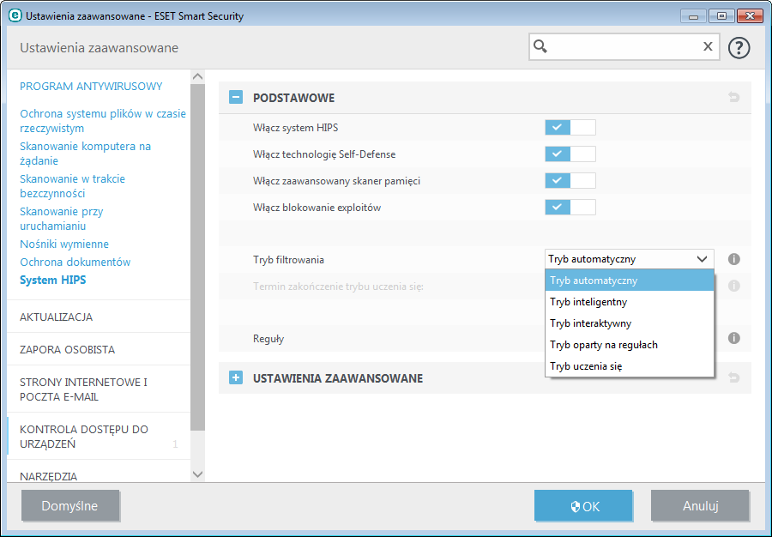Expand the USTAWIENIA ZAAWANSOWANE section
The width and height of the screenshot is (772, 537).
(x=236, y=377)
